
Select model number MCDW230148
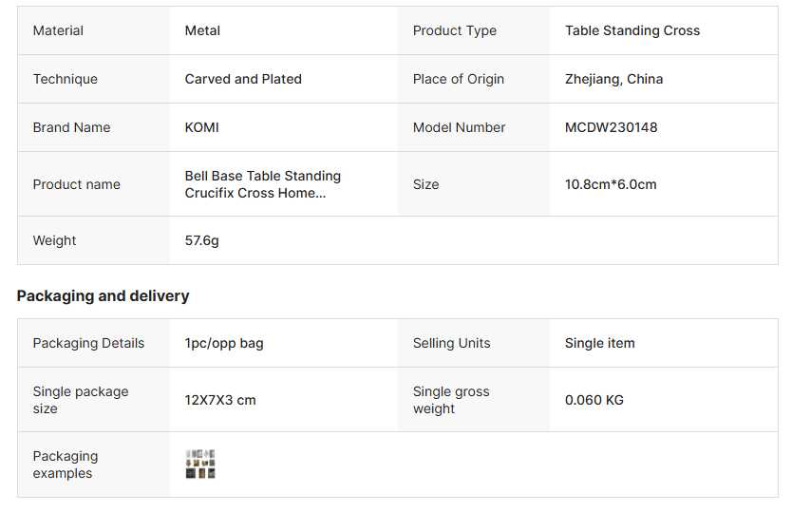611,127
